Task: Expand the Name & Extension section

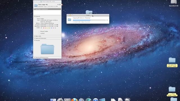Action: point(35,38)
